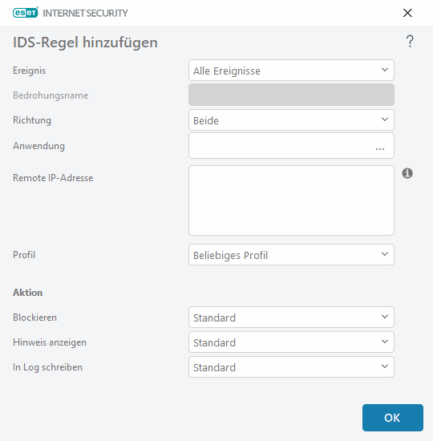Open the Ereignis dropdown
Viewport: 433px width, 441px height.
point(291,71)
